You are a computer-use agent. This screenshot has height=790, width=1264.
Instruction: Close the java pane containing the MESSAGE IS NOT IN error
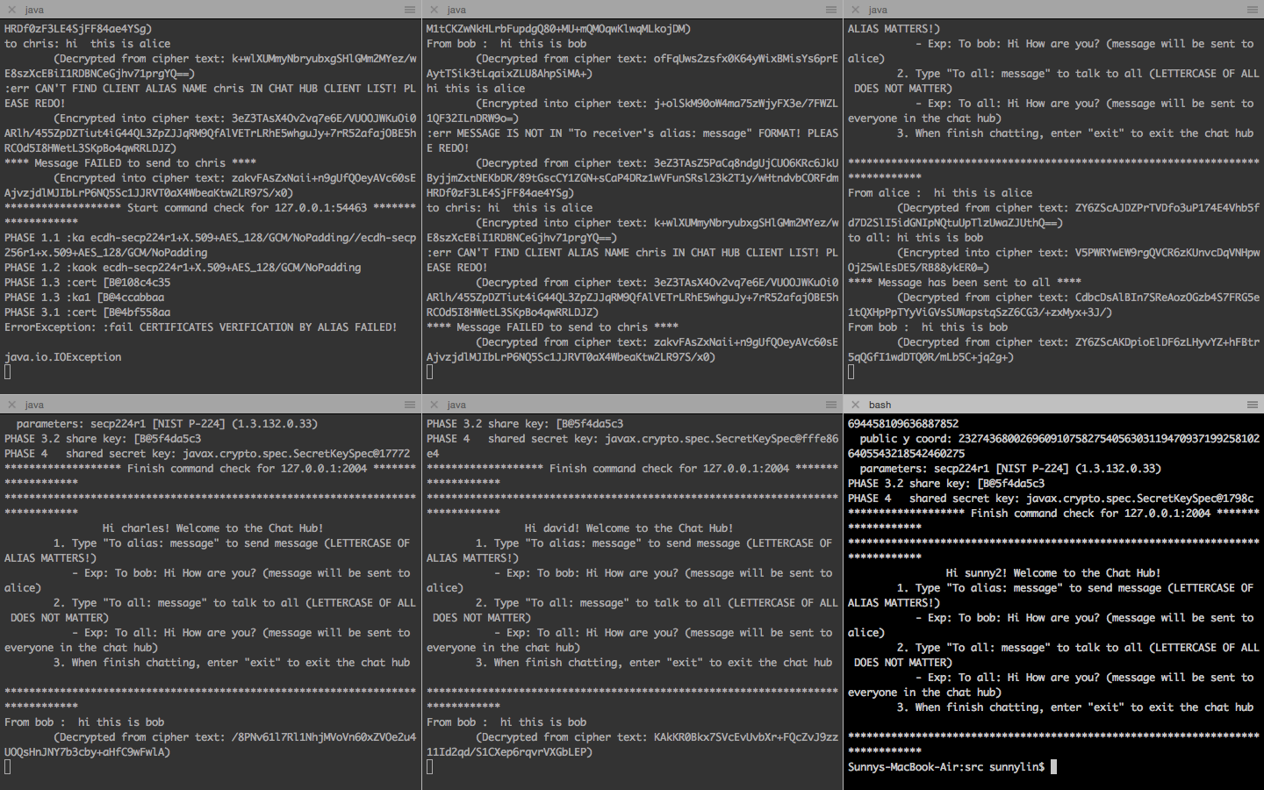[434, 10]
